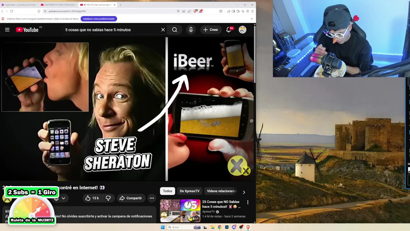
Task: Open the video more actions three-dot menu
Action: 152,198
